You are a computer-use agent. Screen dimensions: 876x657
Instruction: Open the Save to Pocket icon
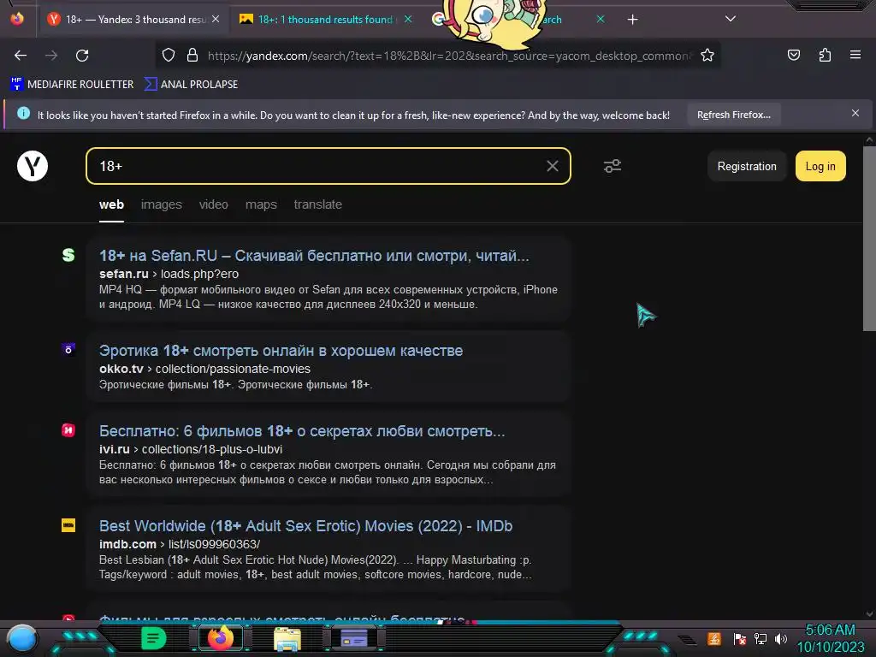coord(793,55)
